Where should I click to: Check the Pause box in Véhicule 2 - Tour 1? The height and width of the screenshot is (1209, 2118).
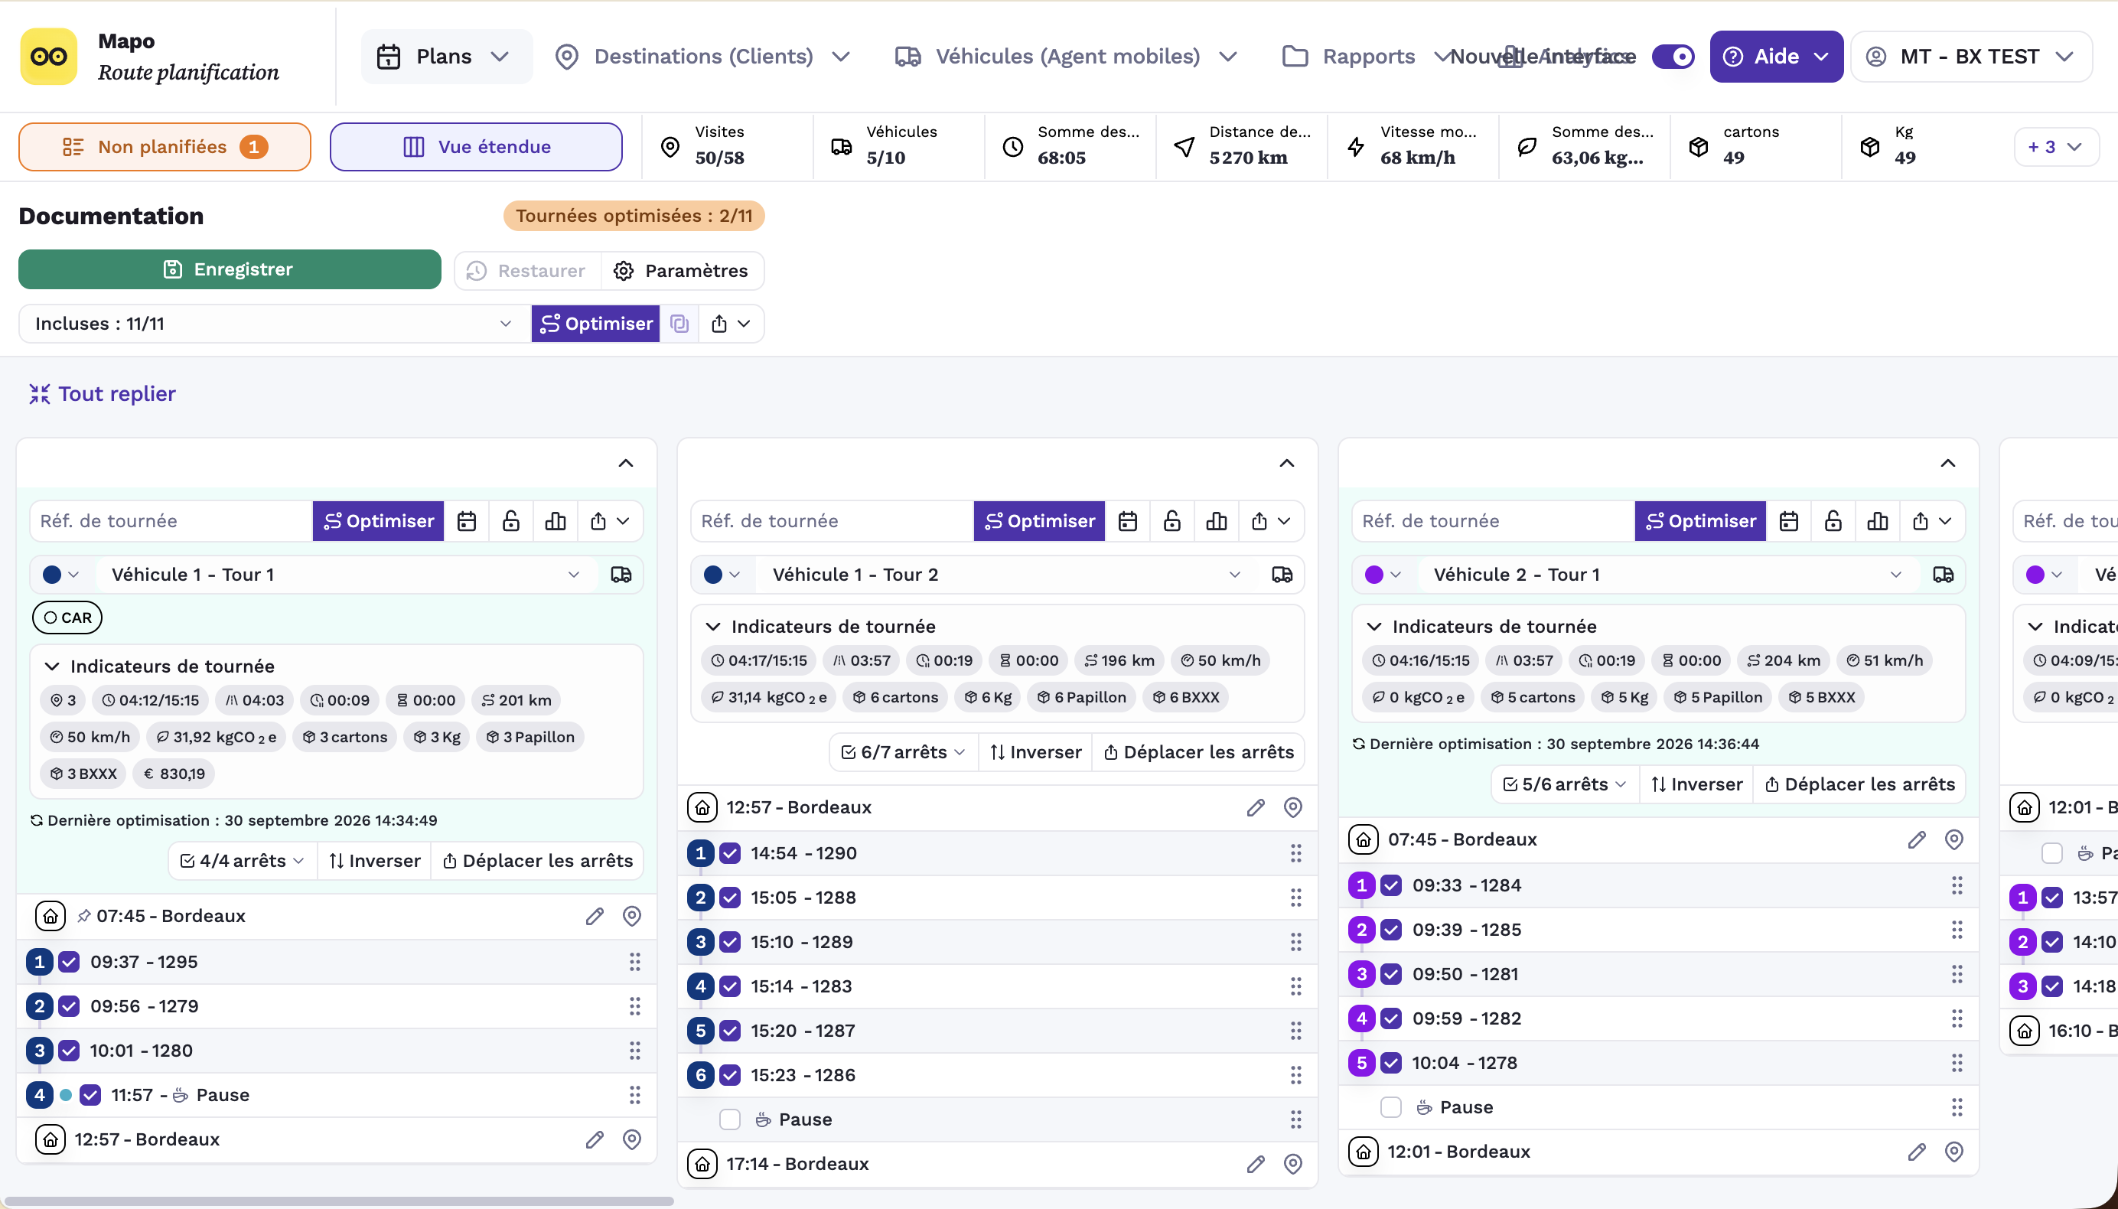click(1390, 1107)
